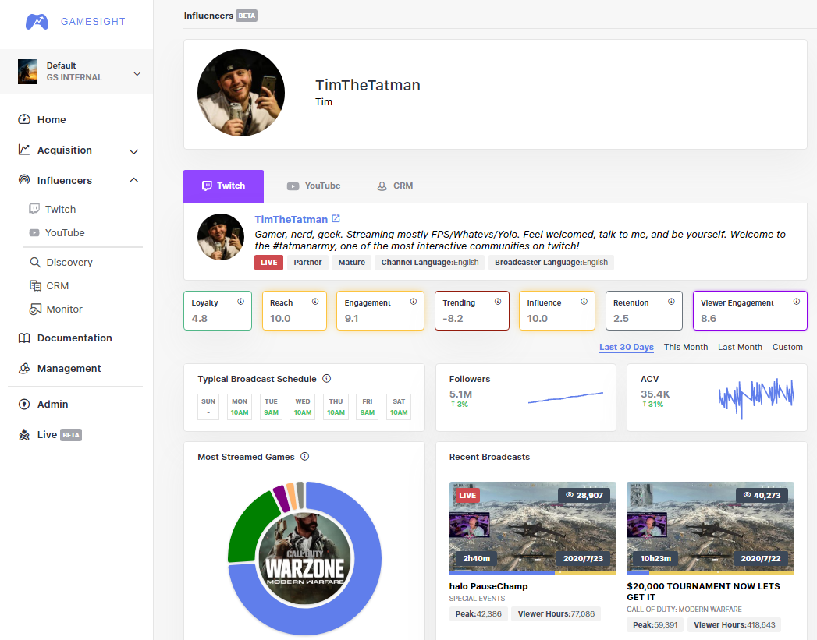Open Documentation in sidebar
Screen dimensions: 817x640
tap(74, 338)
